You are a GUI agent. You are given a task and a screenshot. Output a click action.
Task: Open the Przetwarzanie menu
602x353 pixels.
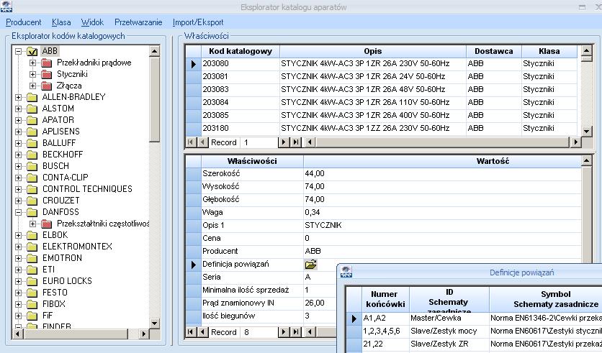138,22
